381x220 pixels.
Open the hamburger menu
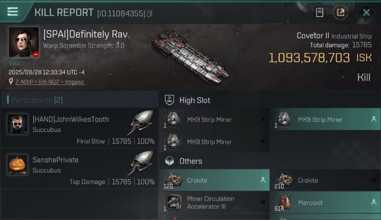pos(13,12)
